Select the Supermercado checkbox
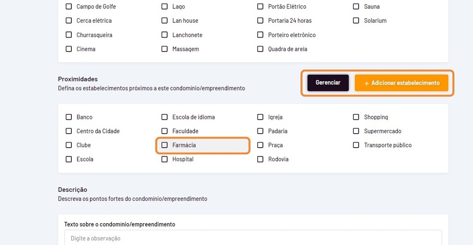473x245 pixels. click(356, 131)
